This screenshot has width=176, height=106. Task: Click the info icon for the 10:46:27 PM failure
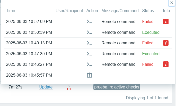point(166,64)
